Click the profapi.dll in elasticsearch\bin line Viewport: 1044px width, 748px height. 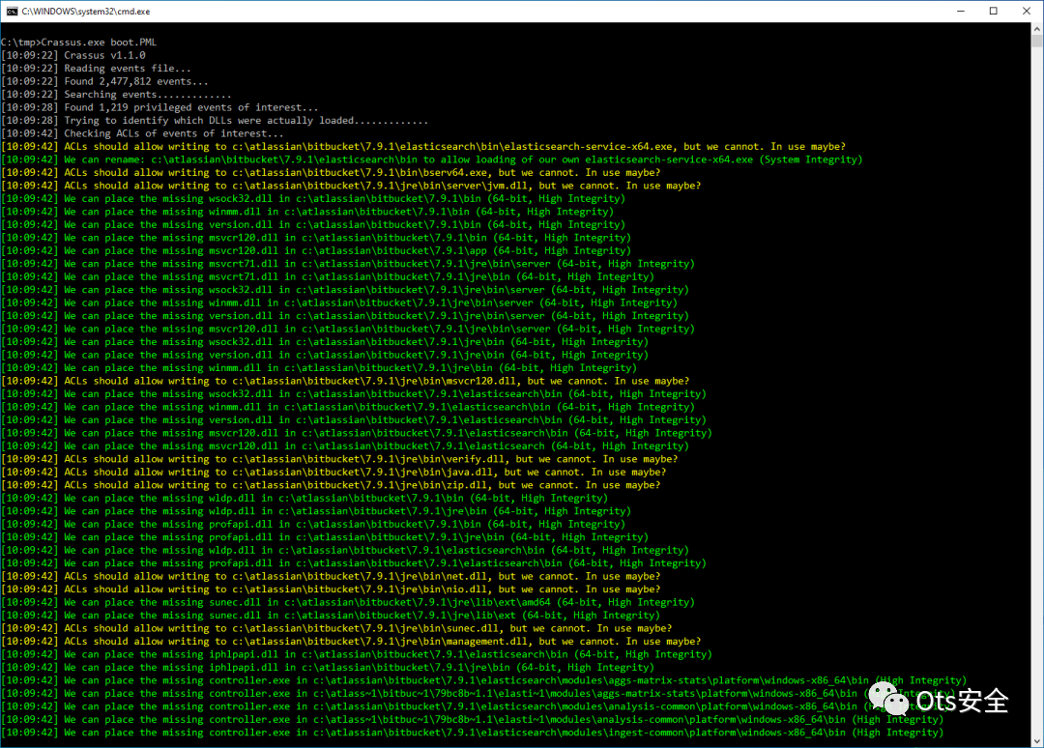(x=354, y=563)
